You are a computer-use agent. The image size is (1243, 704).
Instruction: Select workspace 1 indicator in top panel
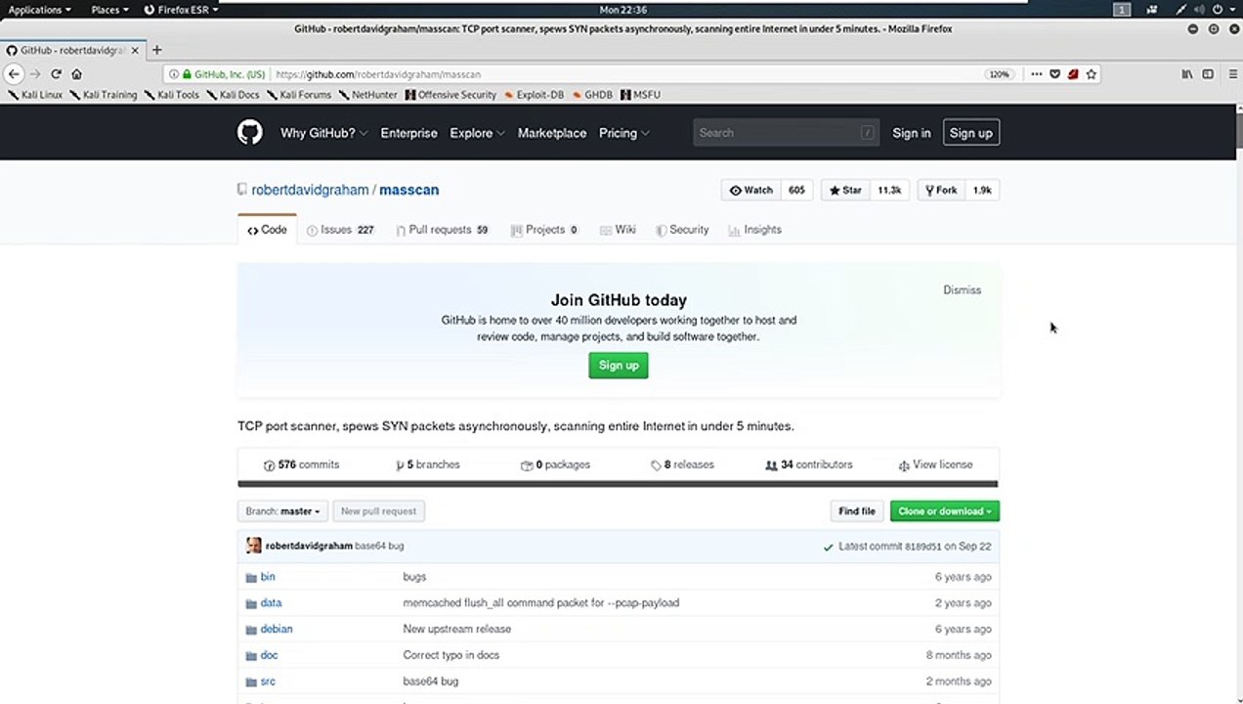tap(1122, 10)
